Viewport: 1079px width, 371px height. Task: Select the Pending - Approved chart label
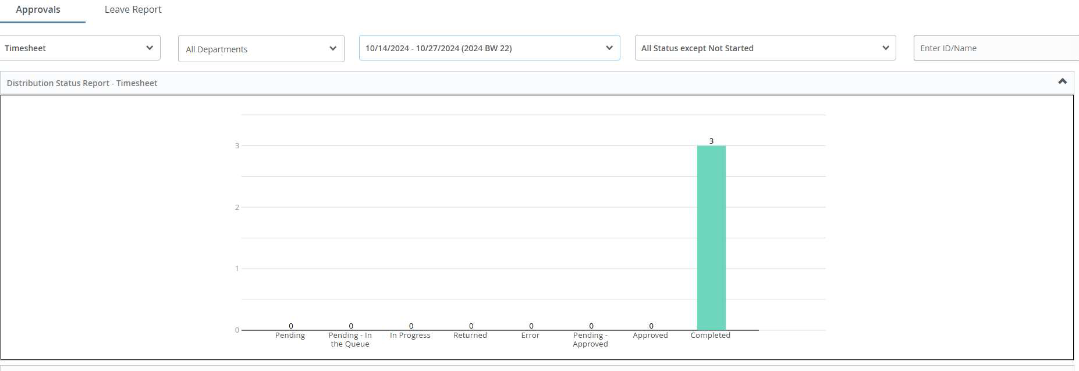[x=590, y=340]
